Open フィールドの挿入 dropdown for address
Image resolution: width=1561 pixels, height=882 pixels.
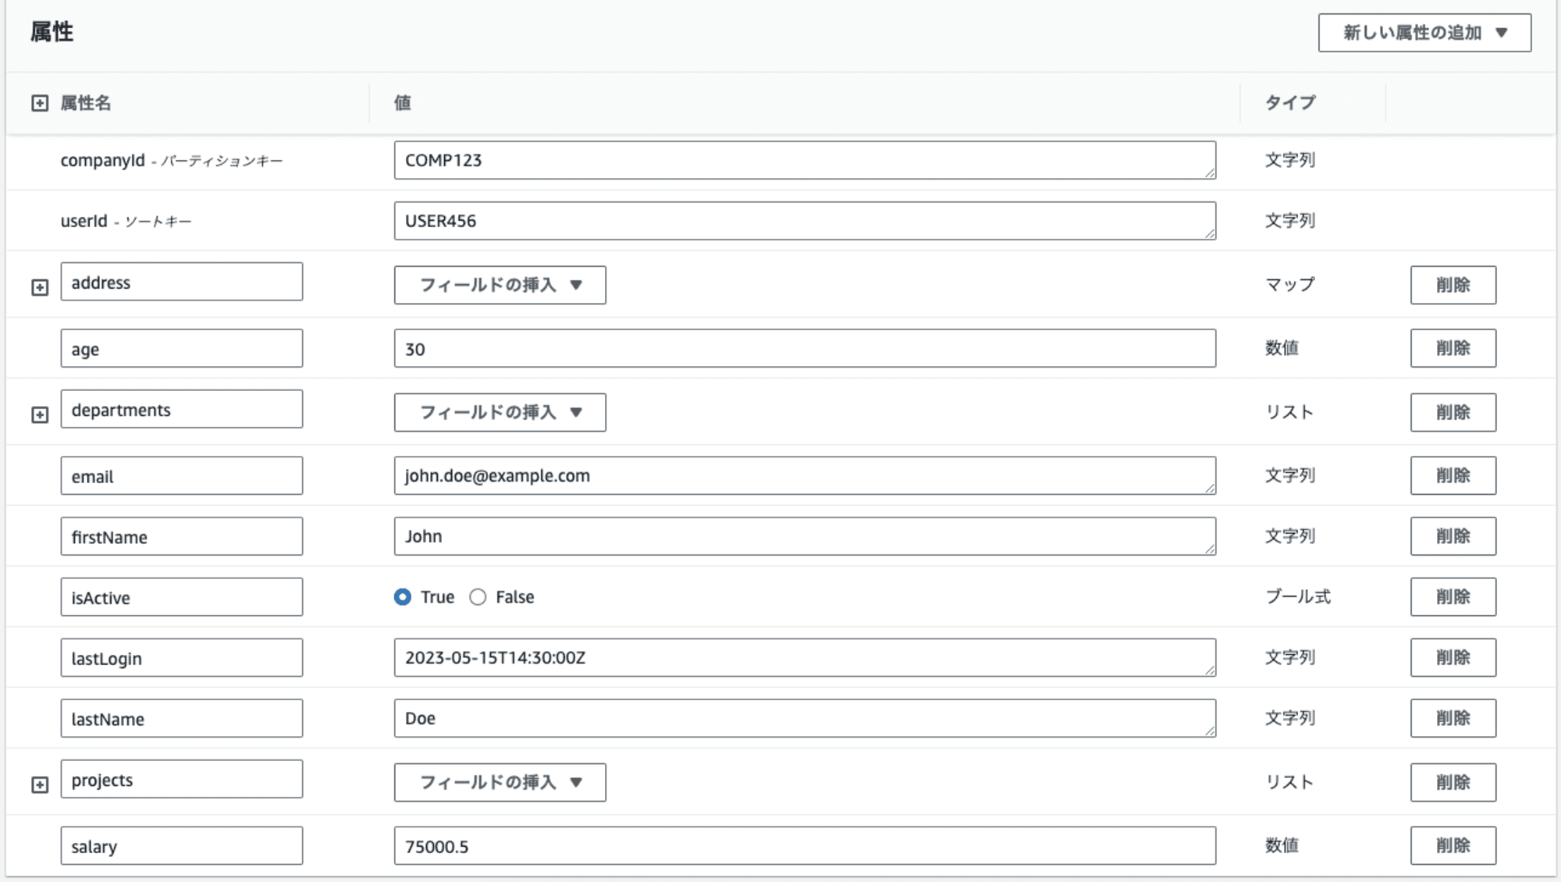[x=500, y=284]
